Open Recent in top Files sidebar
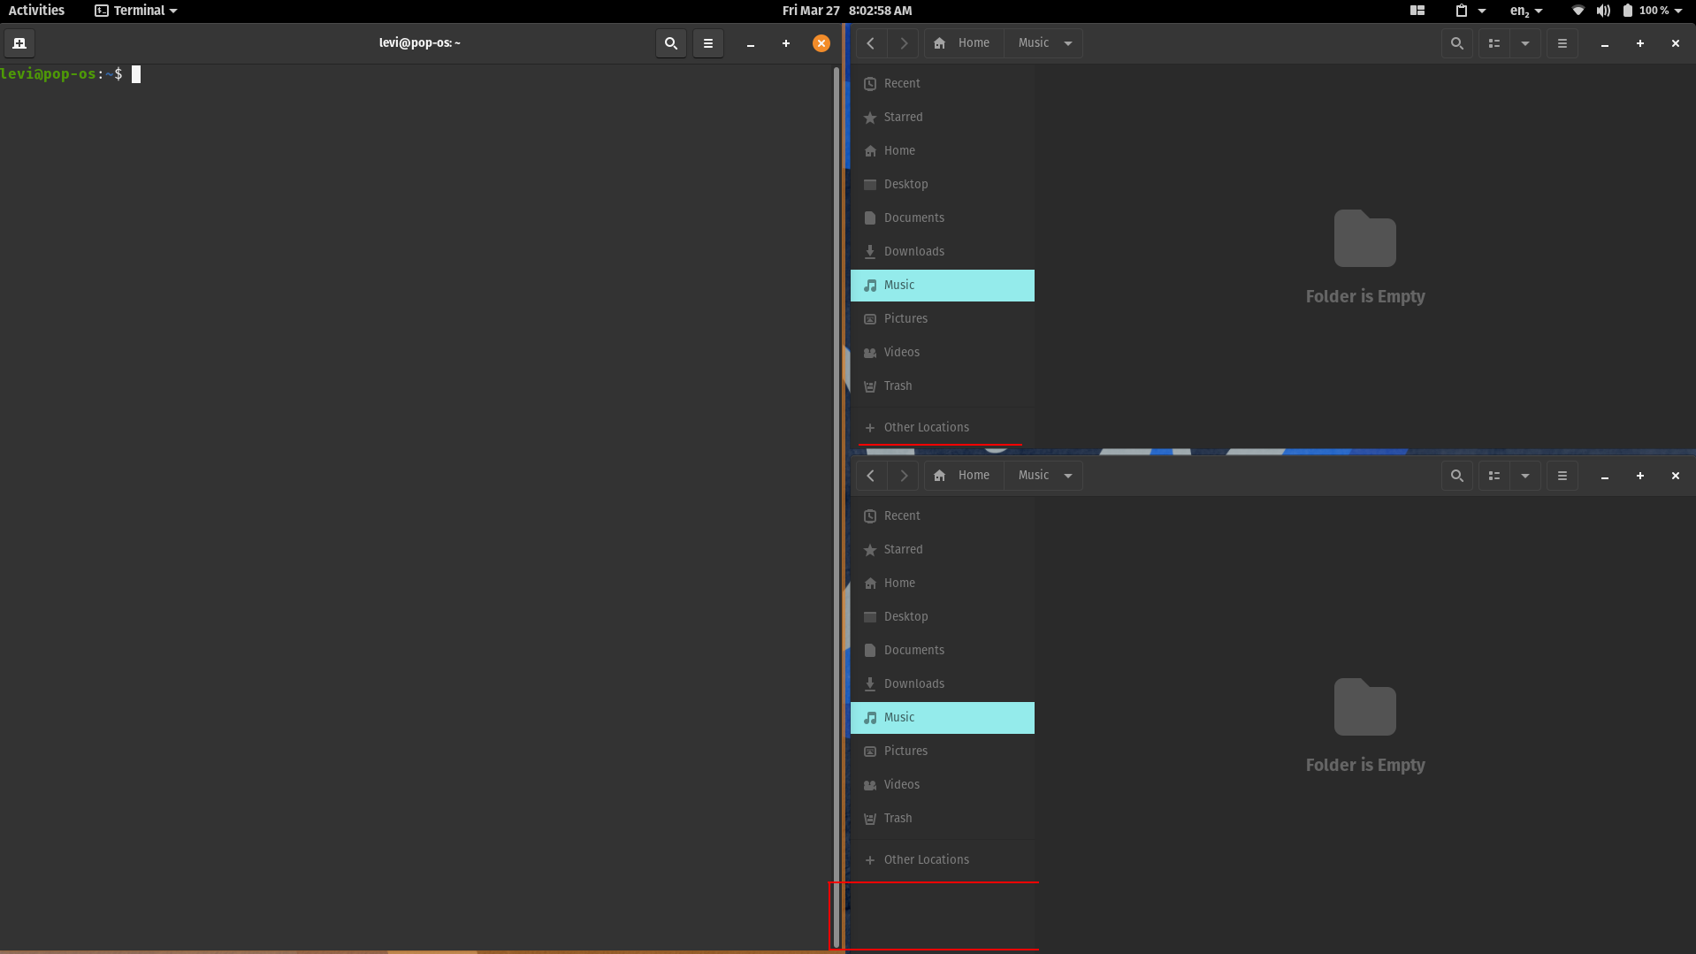 pos(943,84)
